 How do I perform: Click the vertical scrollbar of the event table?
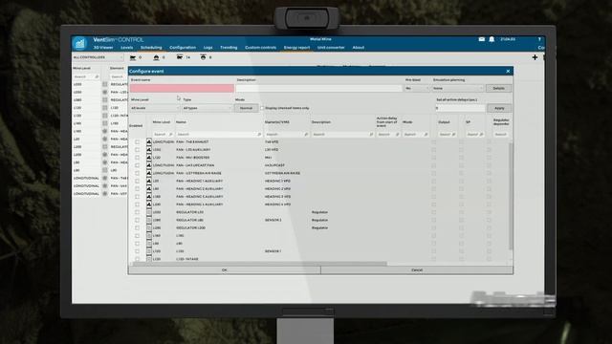511,197
